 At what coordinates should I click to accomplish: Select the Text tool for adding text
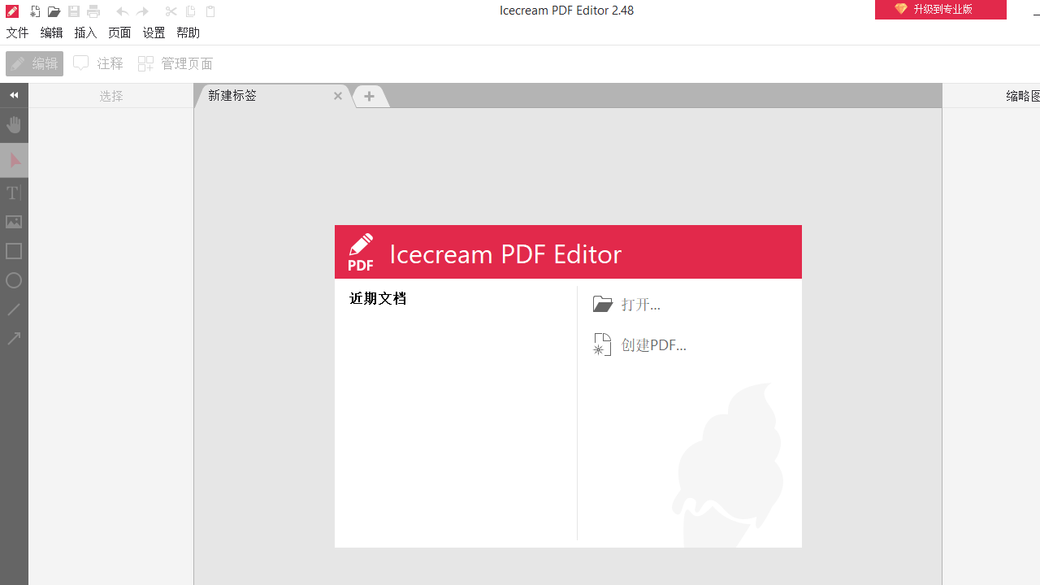point(13,193)
